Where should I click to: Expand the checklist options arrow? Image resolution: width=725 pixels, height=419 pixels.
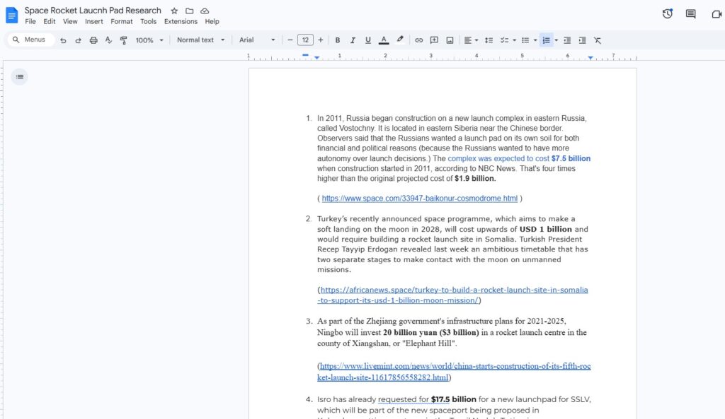514,40
